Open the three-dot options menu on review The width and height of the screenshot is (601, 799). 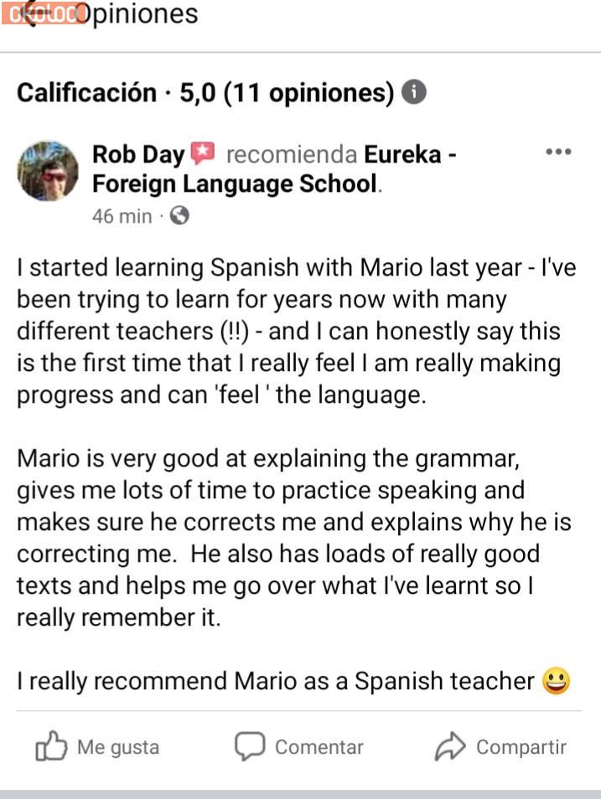click(x=558, y=152)
